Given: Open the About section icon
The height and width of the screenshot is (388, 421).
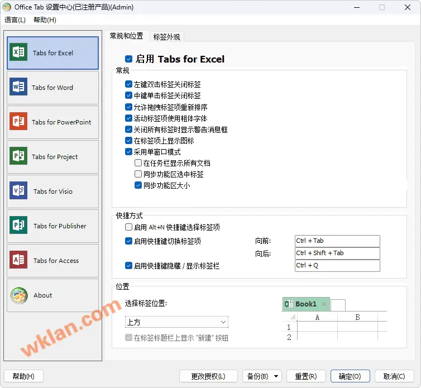Looking at the screenshot, I should pyautogui.click(x=19, y=296).
